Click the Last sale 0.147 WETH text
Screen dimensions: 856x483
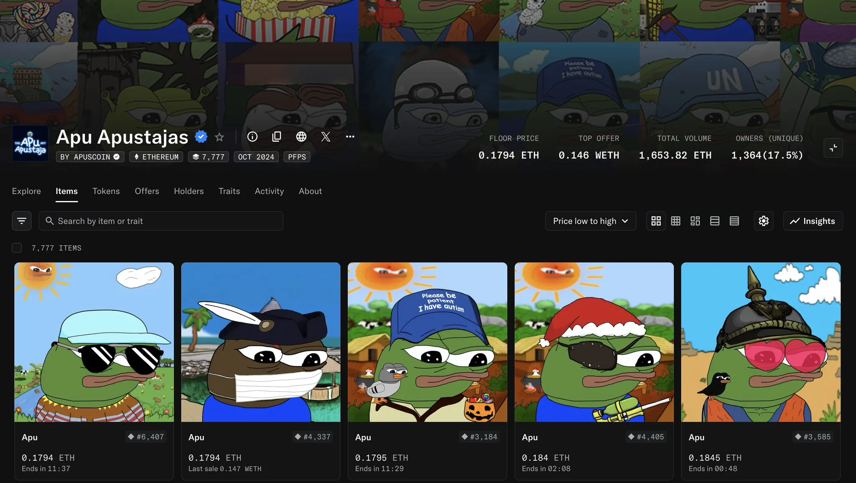pos(225,469)
